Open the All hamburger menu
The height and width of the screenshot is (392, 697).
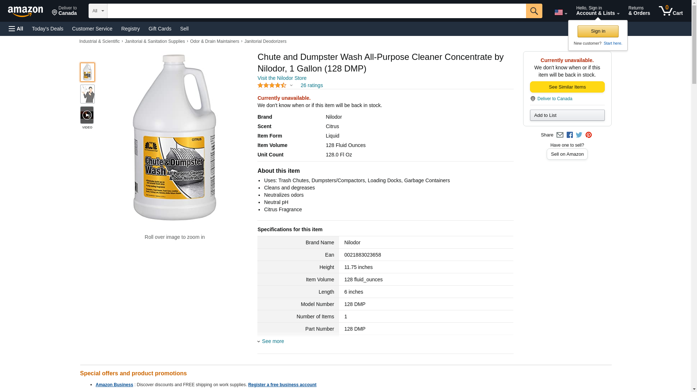[16, 29]
